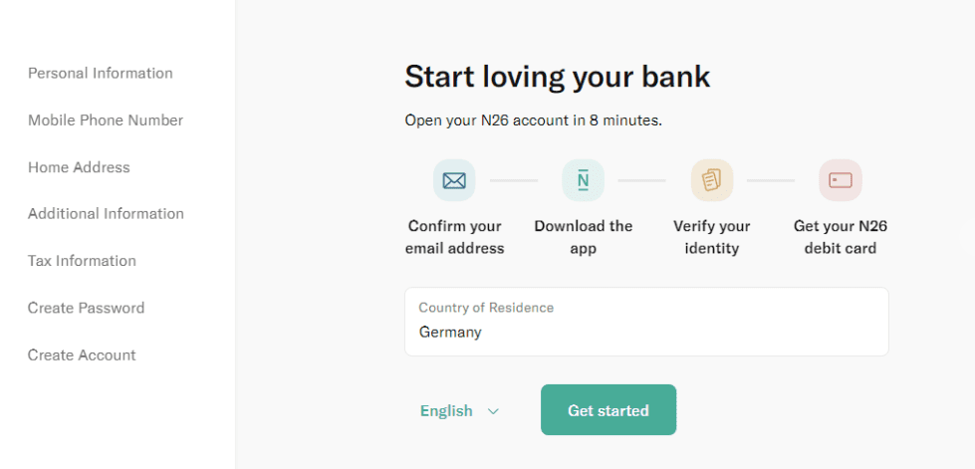Open Home Address section
Image resolution: width=975 pixels, height=469 pixels.
79,167
